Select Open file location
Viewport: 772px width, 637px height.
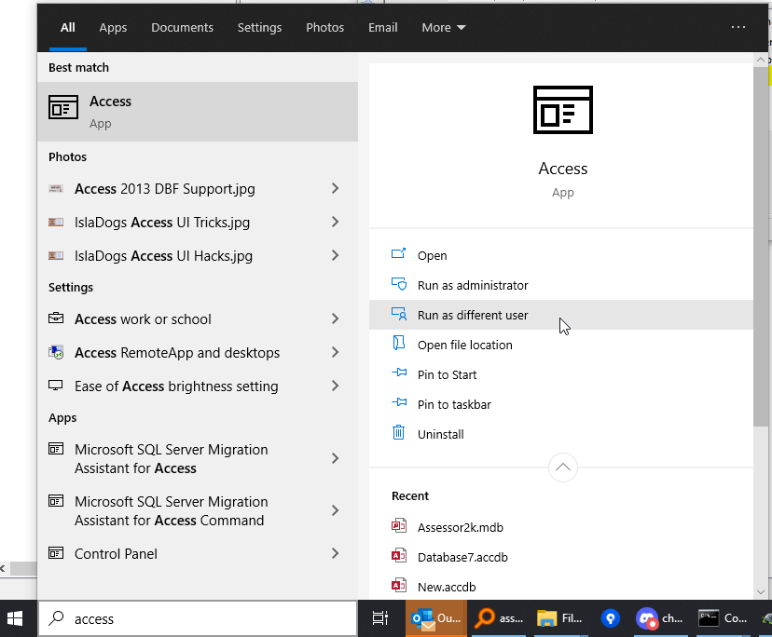click(560, 345)
